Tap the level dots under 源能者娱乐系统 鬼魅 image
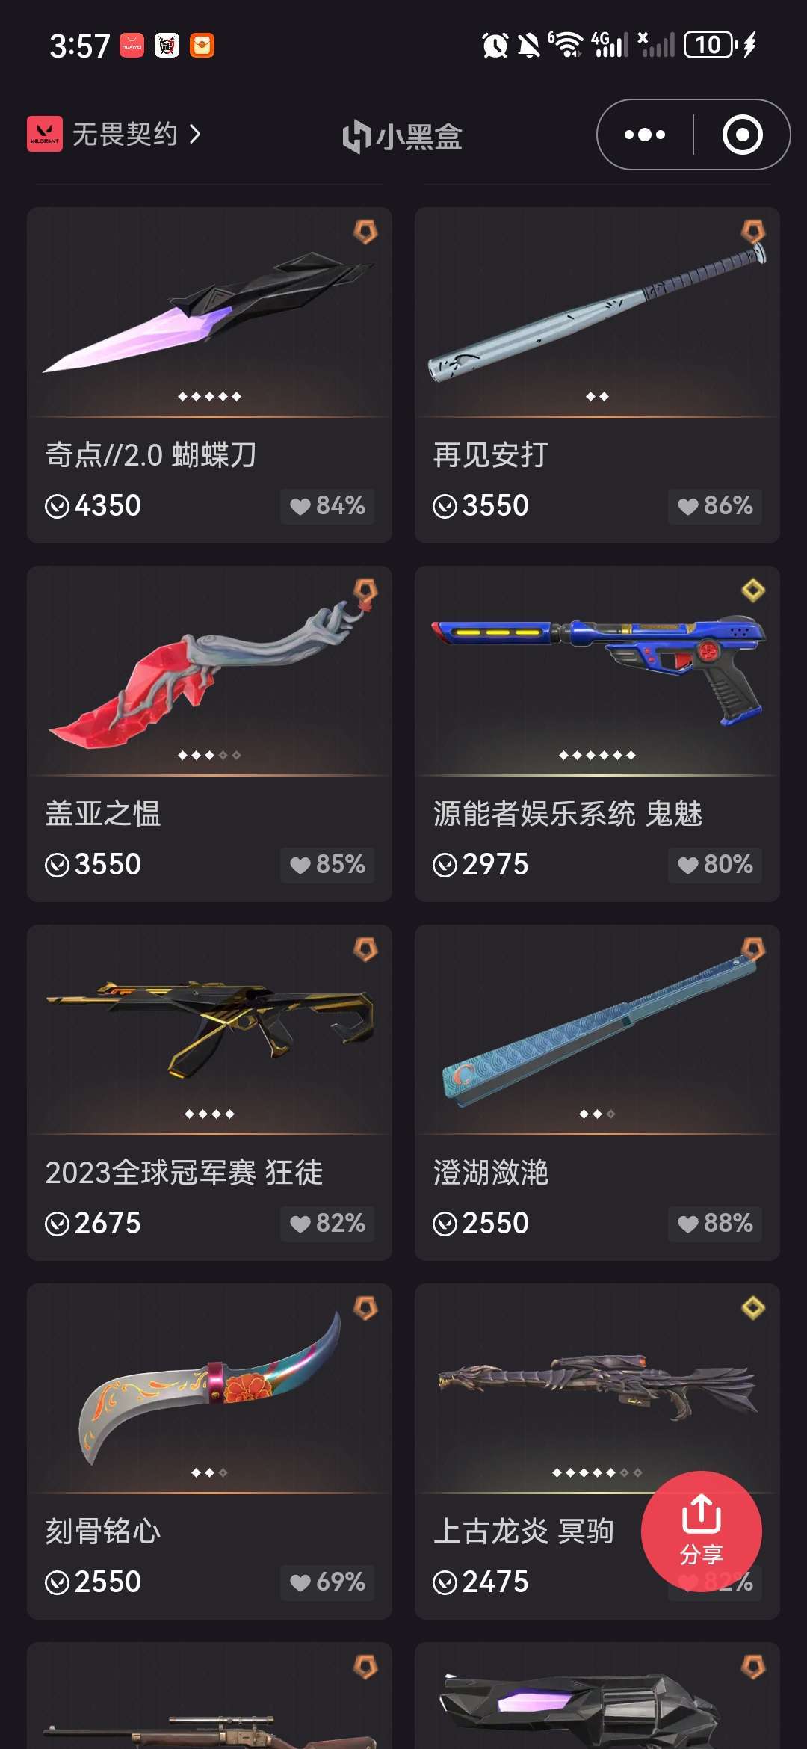807x1749 pixels. click(597, 756)
